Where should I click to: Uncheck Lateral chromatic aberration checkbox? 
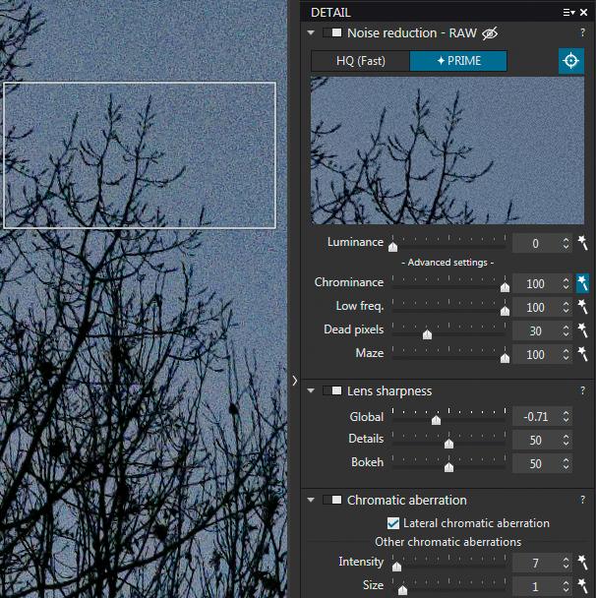[393, 523]
